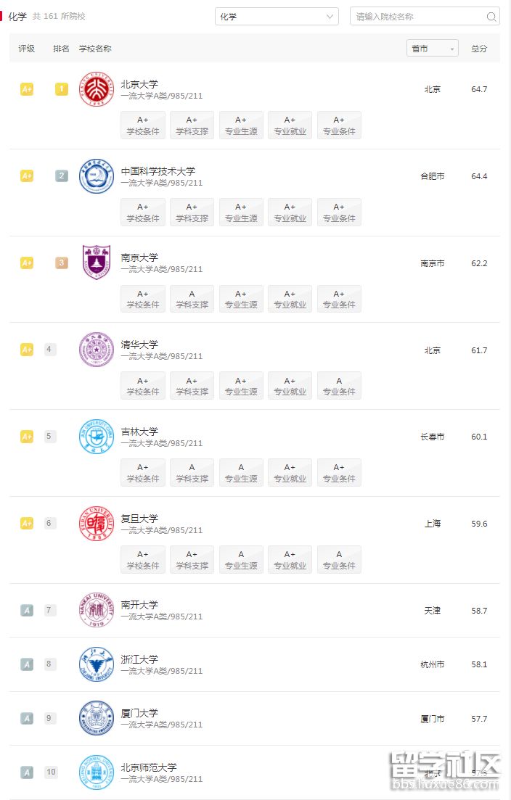Click the Peking University logo
511x800 pixels.
pyautogui.click(x=96, y=90)
